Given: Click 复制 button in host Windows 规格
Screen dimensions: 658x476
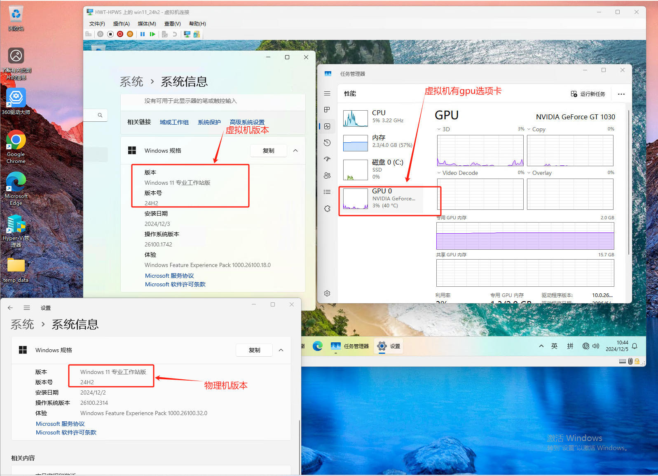Looking at the screenshot, I should point(254,350).
